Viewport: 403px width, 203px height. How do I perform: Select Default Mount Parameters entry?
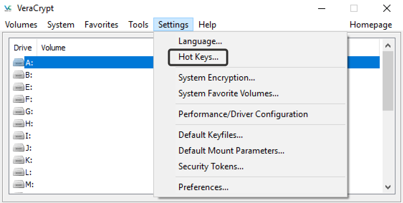[x=231, y=151]
